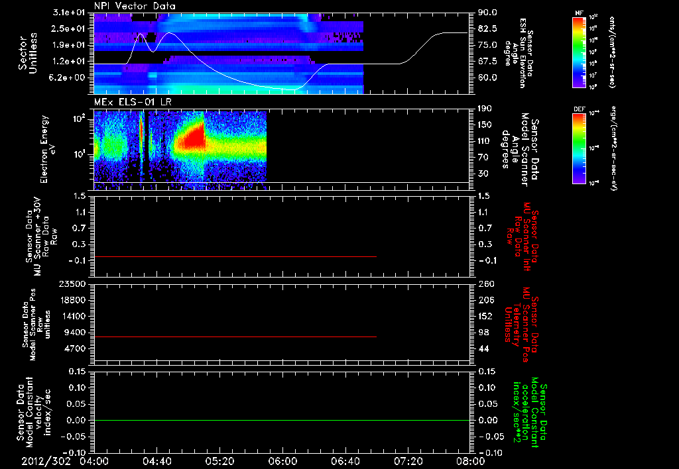Click the "30" scanner angle tick label
Screen dimensions: 679x469
pos(483,174)
